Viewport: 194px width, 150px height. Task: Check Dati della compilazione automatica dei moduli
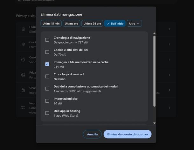(47, 89)
